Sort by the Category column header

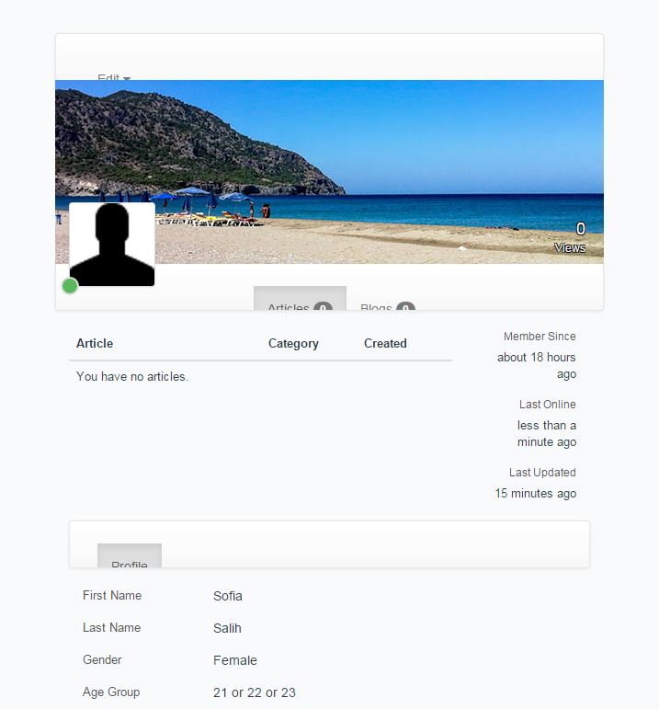[x=293, y=344]
